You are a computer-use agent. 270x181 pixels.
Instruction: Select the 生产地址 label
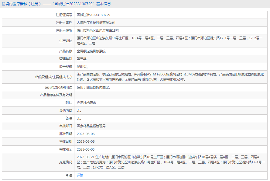[x=66, y=41]
